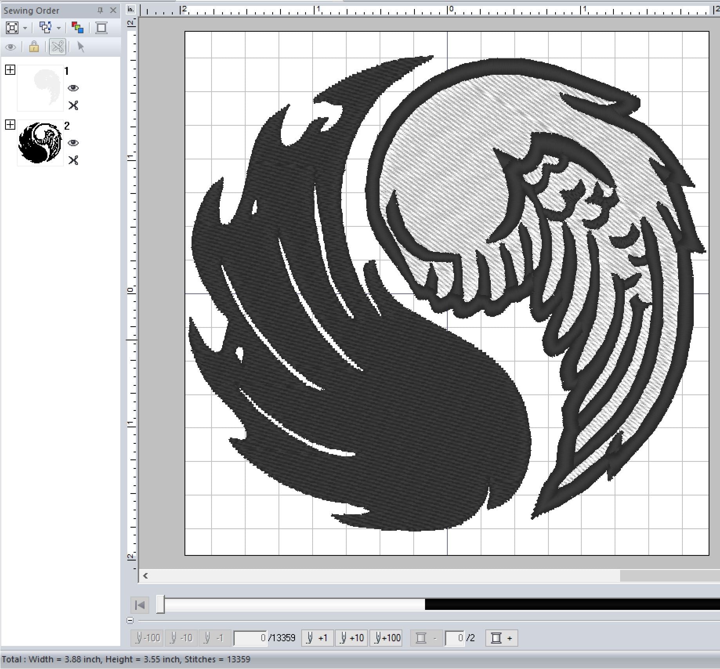Click the sewing order rearrange icon

tap(45, 28)
